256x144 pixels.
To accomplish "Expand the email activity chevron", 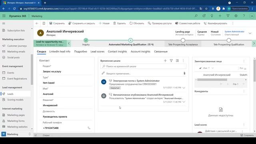I will point(184,88).
